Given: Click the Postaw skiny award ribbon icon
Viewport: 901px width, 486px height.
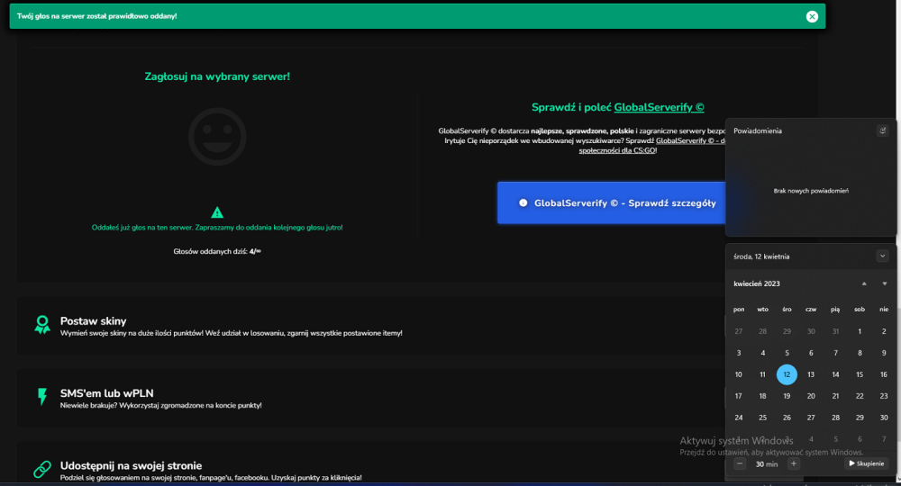Looking at the screenshot, I should point(42,325).
